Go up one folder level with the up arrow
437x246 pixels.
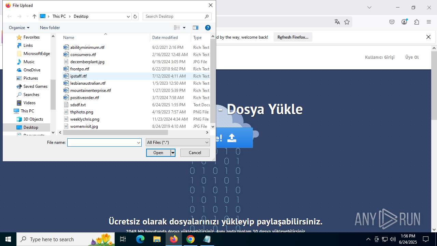(x=34, y=16)
